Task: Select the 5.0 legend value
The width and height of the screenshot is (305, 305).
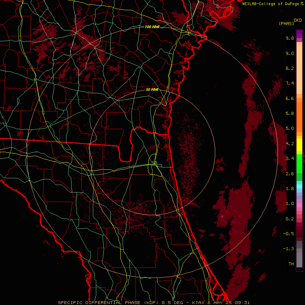Action: pos(290,128)
